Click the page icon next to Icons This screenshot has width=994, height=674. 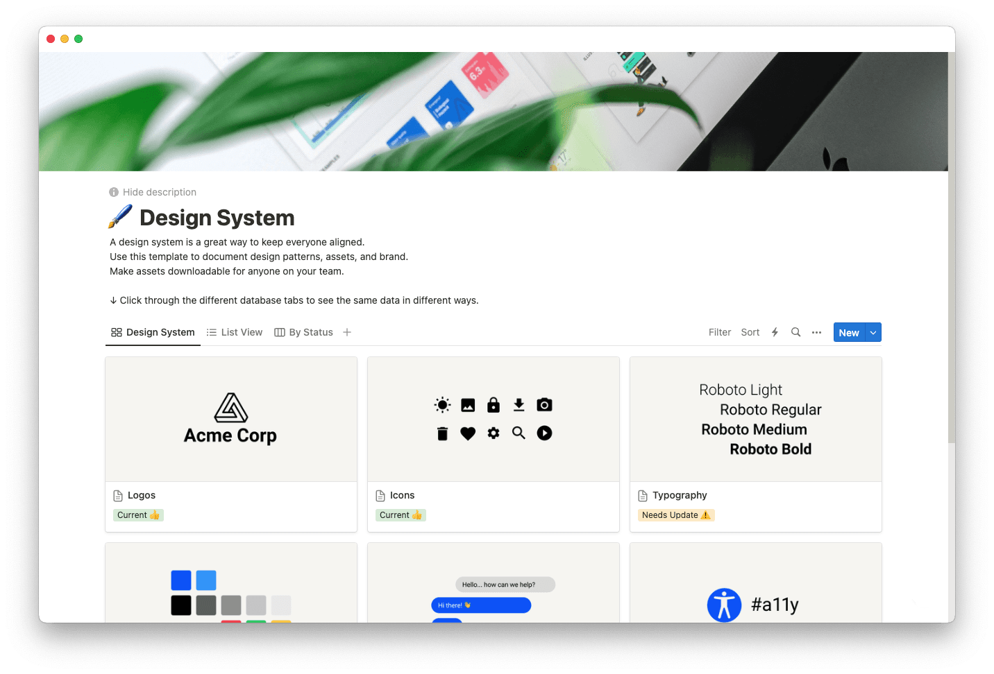point(379,495)
